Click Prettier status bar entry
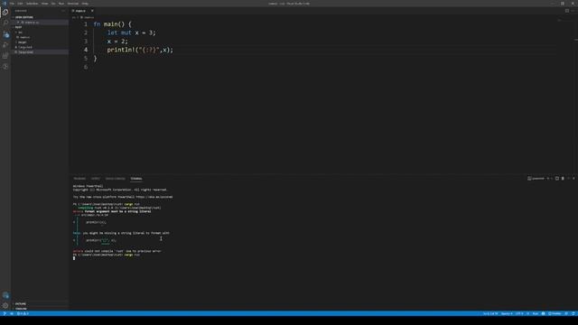578x325 pixels. (x=555, y=313)
